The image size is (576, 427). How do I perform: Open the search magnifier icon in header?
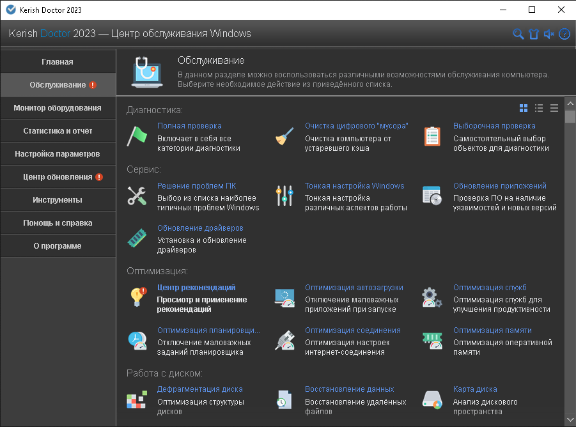click(x=518, y=34)
